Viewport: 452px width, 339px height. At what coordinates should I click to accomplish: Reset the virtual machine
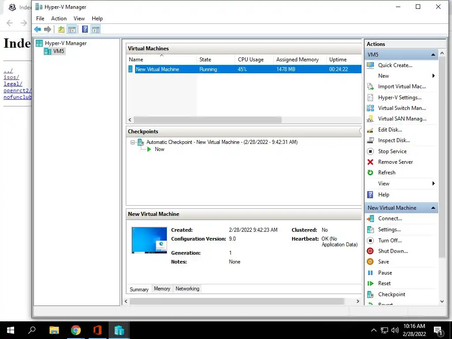coord(384,283)
